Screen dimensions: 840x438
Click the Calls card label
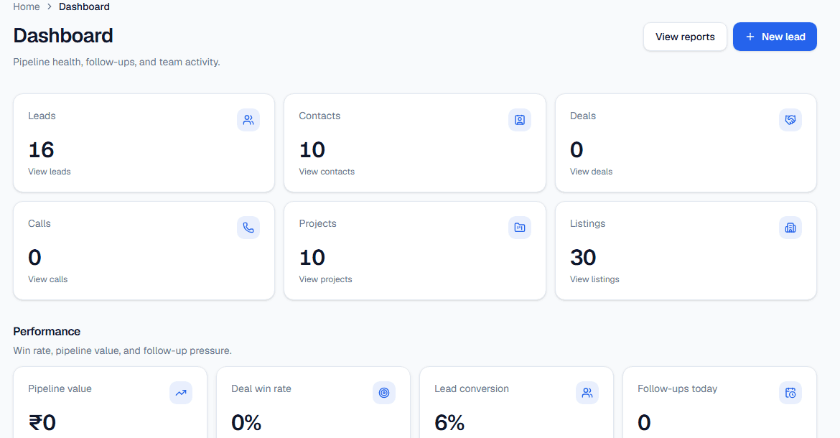coord(39,223)
